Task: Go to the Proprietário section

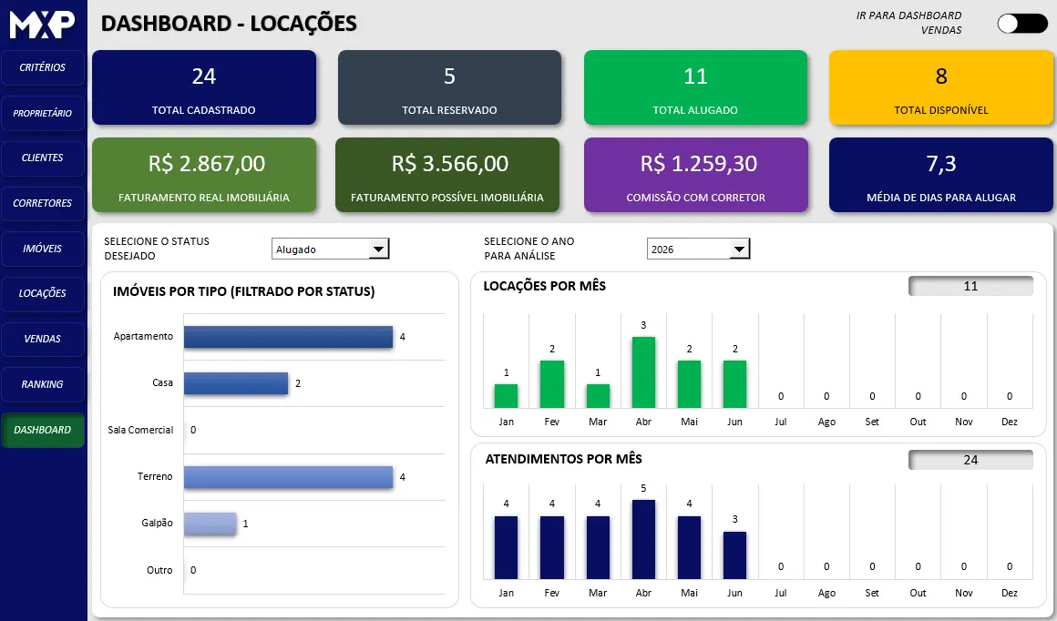Action: pyautogui.click(x=43, y=113)
